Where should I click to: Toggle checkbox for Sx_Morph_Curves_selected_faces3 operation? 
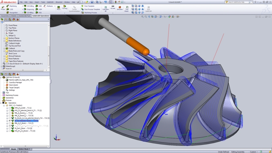10,118
